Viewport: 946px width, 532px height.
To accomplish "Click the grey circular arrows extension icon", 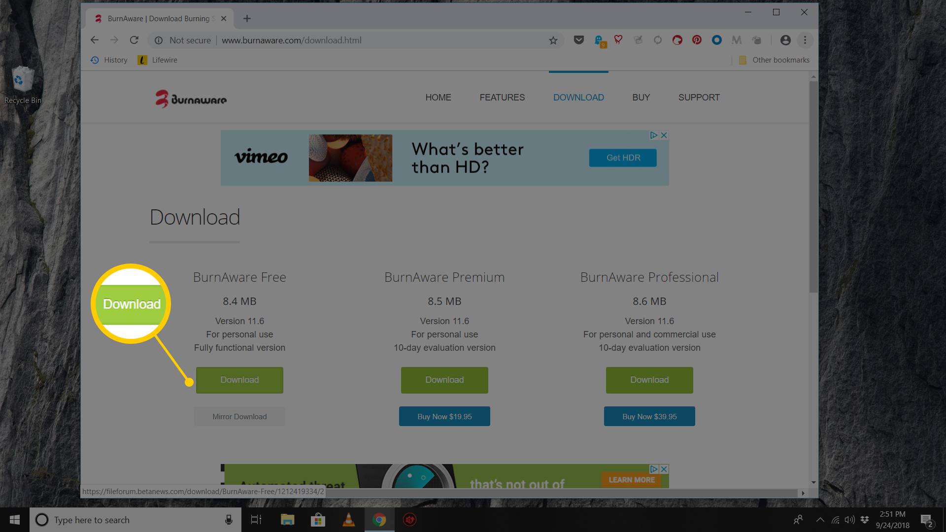I will pos(658,40).
